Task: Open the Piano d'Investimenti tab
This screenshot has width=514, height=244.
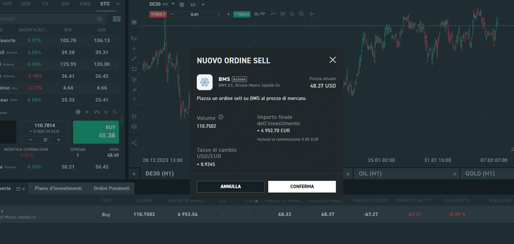Action: click(59, 188)
